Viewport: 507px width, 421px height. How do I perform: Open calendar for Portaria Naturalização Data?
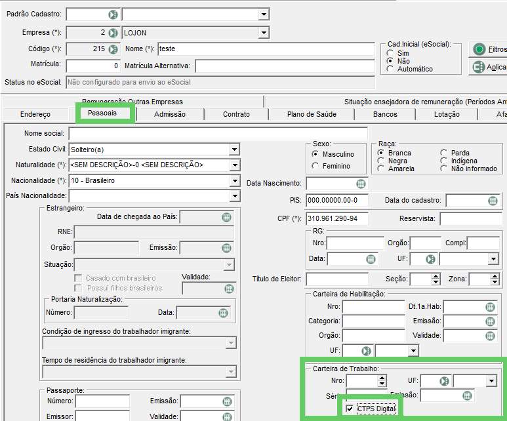(223, 313)
